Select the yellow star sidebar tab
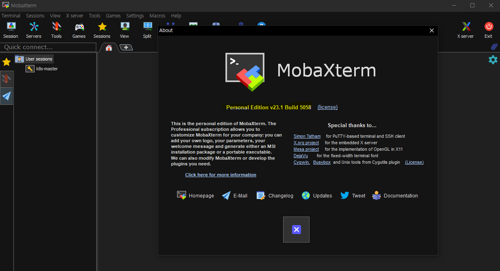 [6, 62]
